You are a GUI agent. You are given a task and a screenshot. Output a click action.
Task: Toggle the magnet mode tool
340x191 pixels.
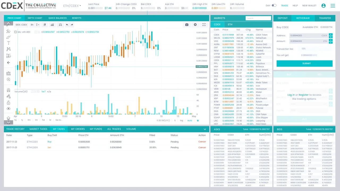pyautogui.click(x=8, y=90)
